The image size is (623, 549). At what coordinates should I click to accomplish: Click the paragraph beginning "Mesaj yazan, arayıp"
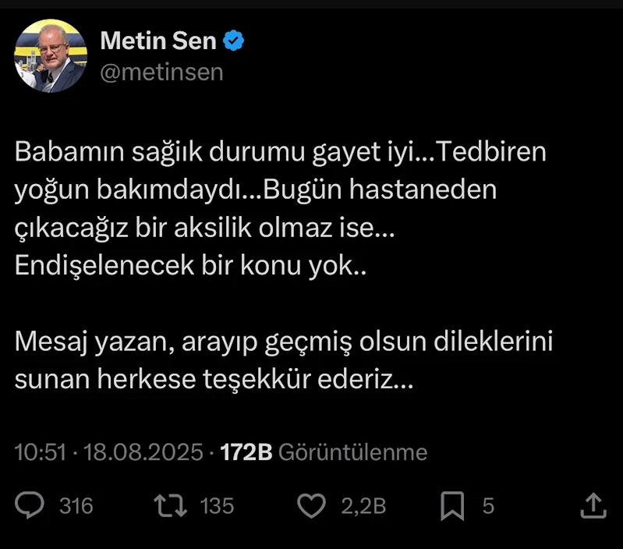[283, 343]
